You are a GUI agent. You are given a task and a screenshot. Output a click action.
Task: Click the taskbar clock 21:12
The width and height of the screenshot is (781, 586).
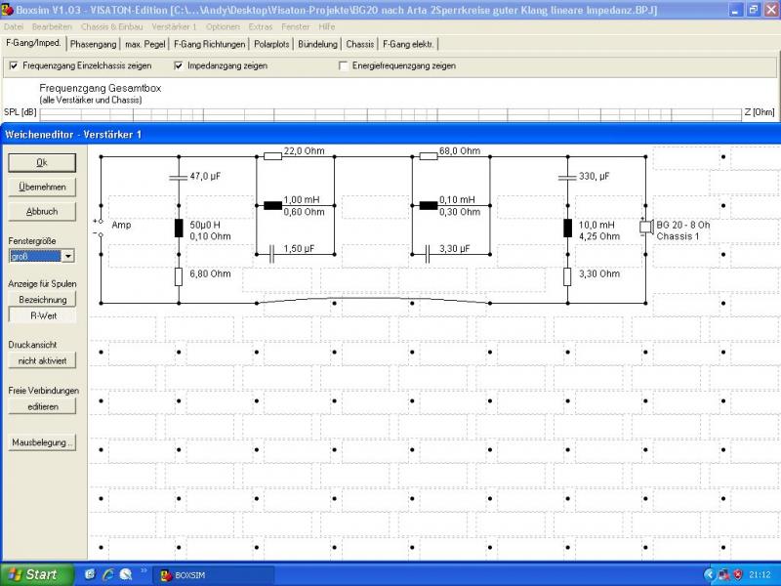760,575
